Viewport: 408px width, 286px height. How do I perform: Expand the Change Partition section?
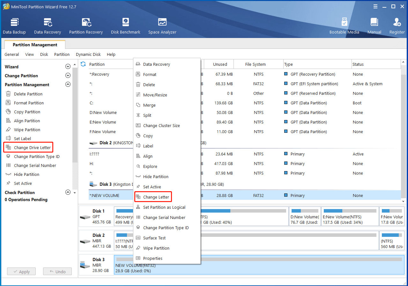[x=68, y=75]
